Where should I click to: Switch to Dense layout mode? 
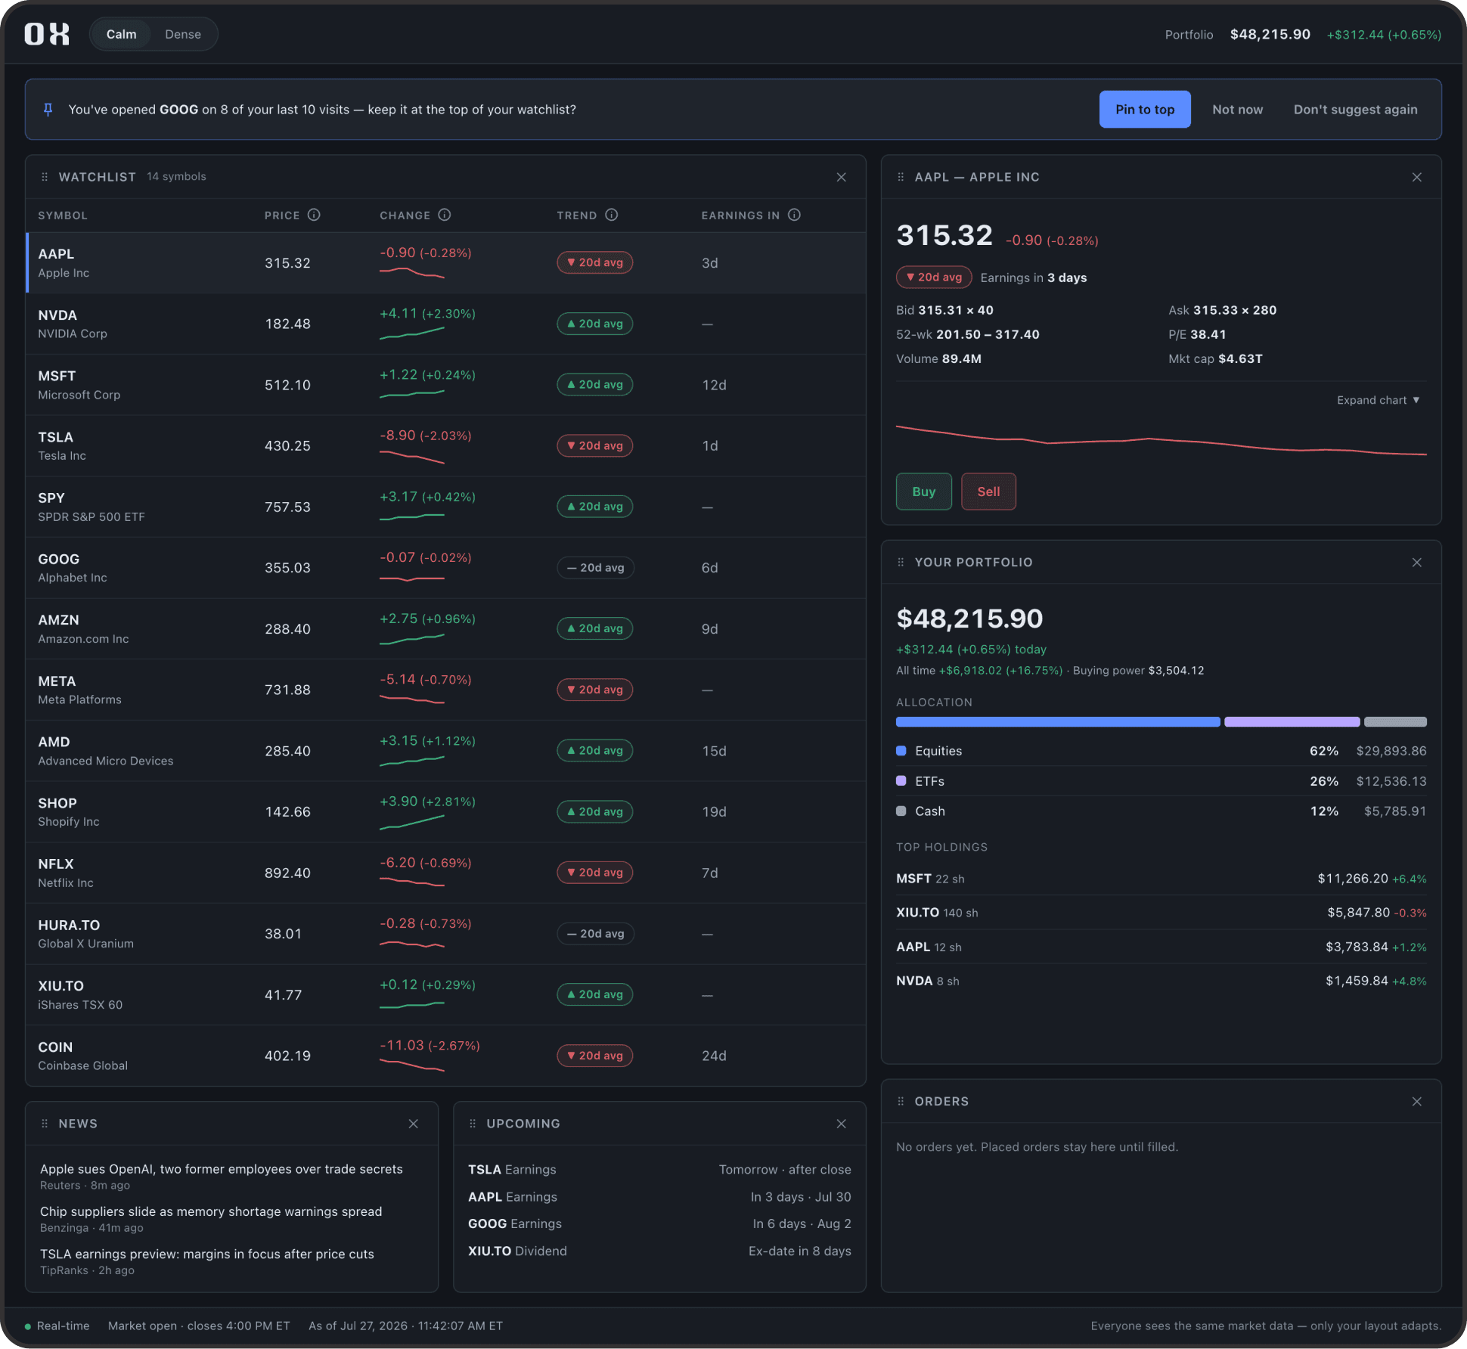183,35
